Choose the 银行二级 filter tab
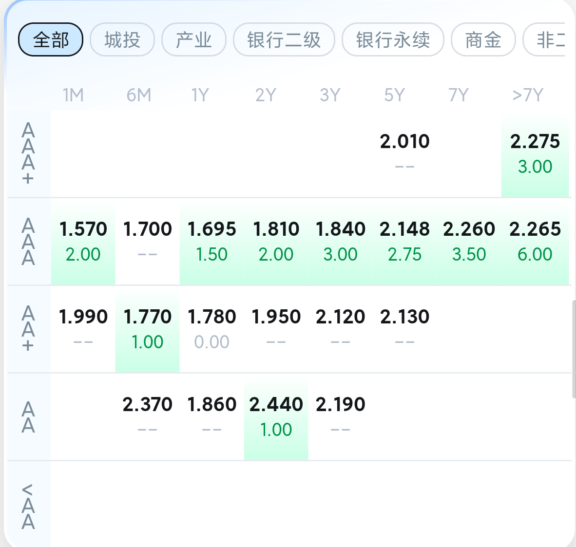The width and height of the screenshot is (576, 547). point(284,39)
